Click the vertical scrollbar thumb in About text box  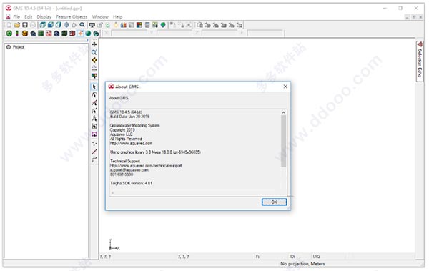283,141
